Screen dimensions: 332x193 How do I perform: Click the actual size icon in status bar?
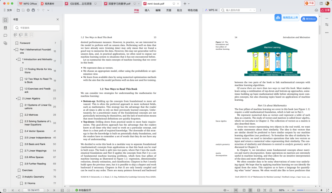(259, 190)
